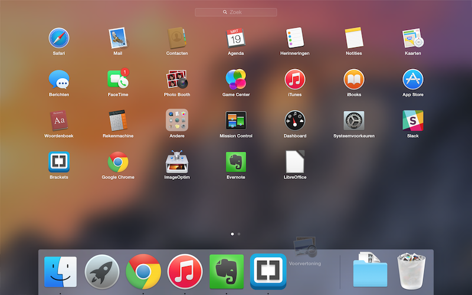Open the Trash in the Dock

[411, 271]
